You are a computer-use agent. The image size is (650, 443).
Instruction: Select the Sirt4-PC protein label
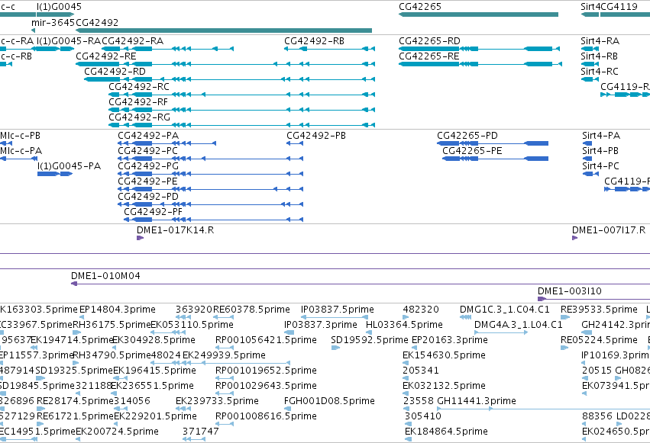[600, 166]
